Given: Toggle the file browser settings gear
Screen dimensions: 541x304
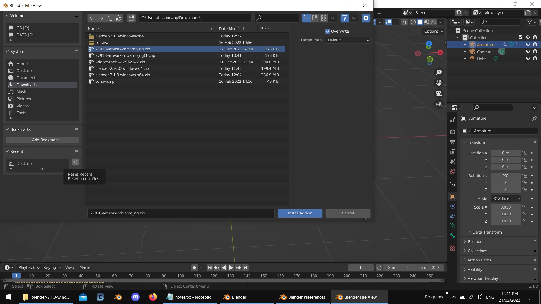Looking at the screenshot, I should point(366,18).
